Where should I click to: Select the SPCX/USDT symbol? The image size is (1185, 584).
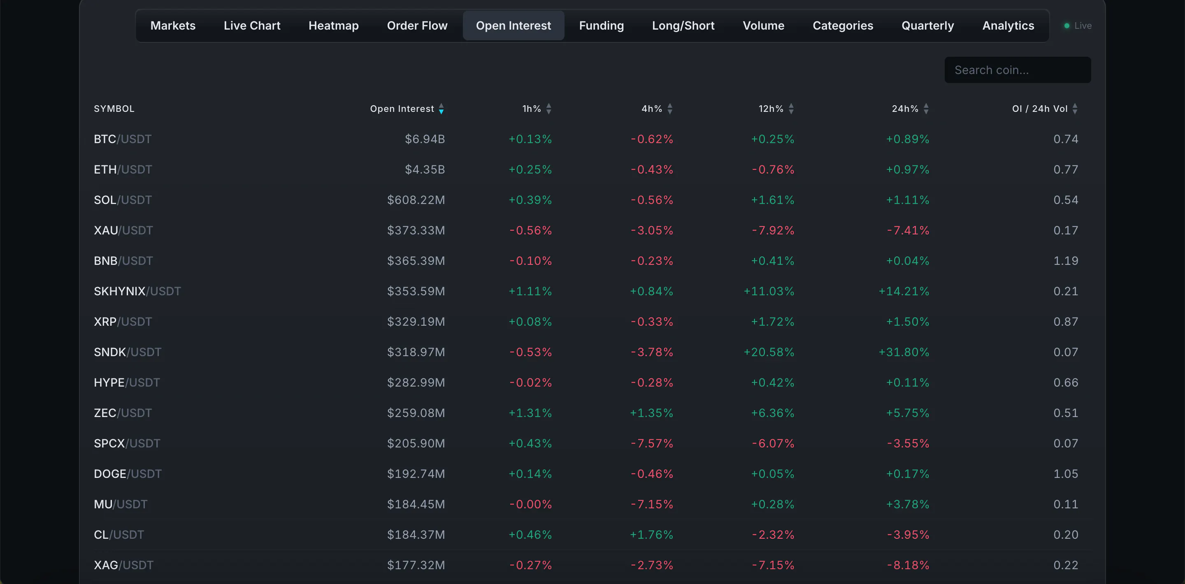pos(128,443)
